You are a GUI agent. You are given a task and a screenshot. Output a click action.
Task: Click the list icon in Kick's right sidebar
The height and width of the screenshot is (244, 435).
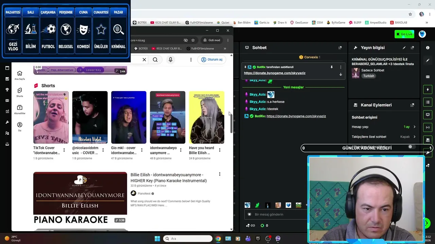tap(428, 102)
